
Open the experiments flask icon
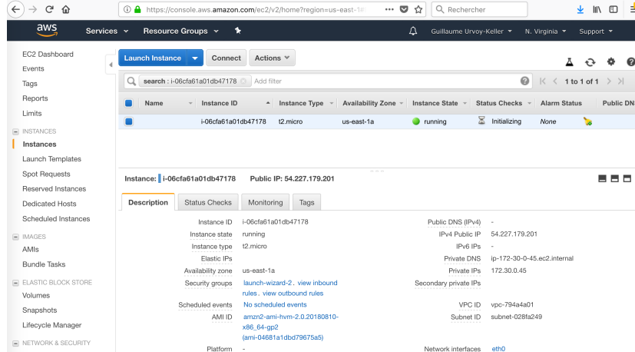[x=570, y=62]
